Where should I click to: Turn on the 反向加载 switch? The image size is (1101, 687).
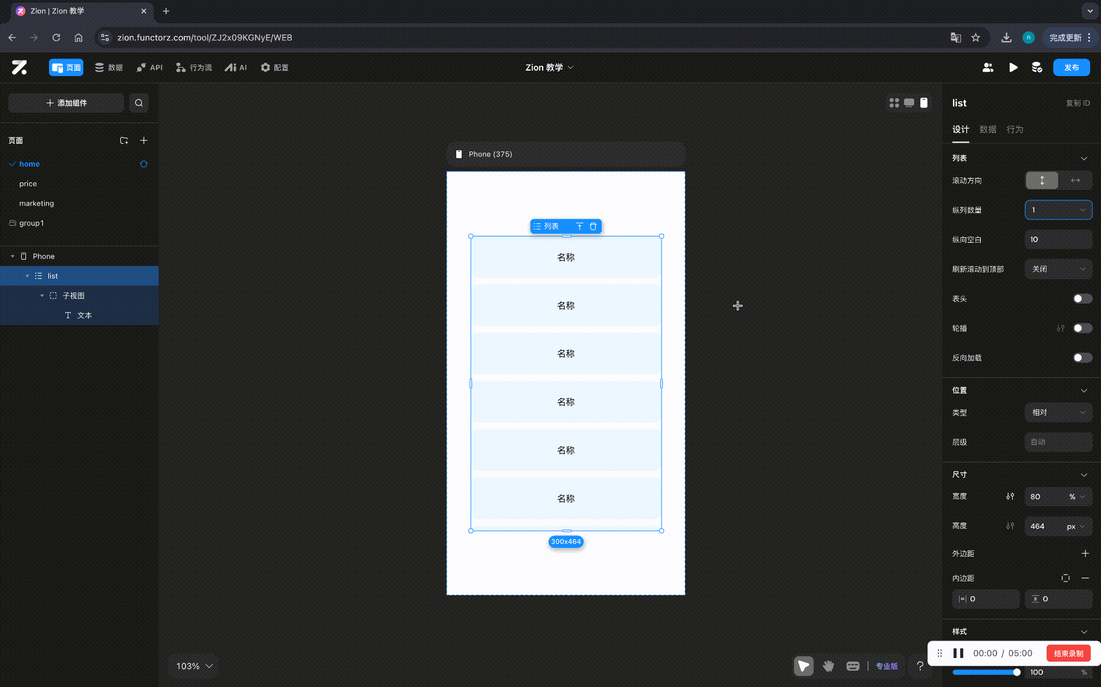(x=1082, y=357)
